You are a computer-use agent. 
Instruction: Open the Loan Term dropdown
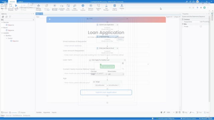click(106, 64)
